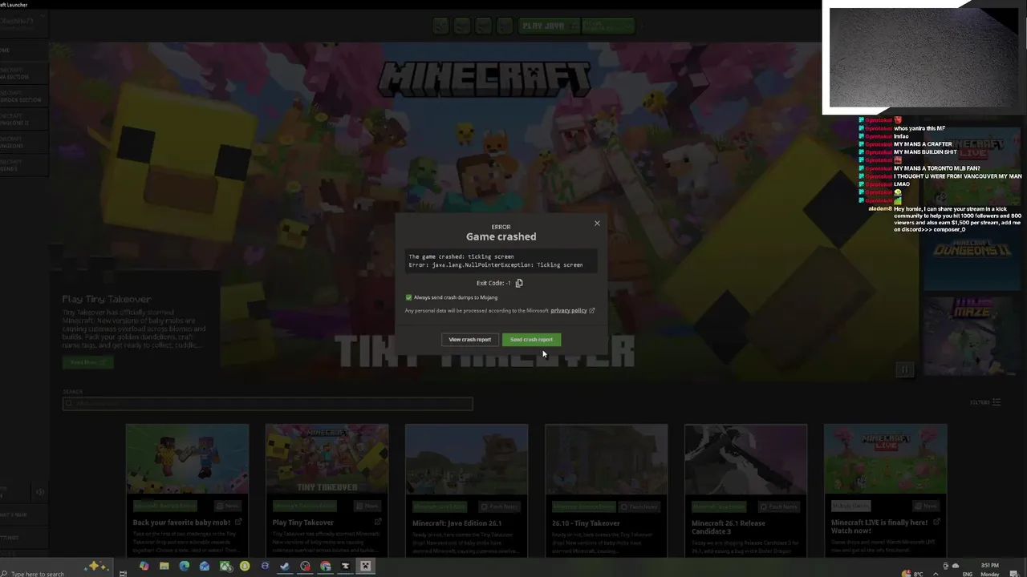The width and height of the screenshot is (1027, 577).
Task: Open the taskbar weather widget showing 8°C
Action: [914, 574]
